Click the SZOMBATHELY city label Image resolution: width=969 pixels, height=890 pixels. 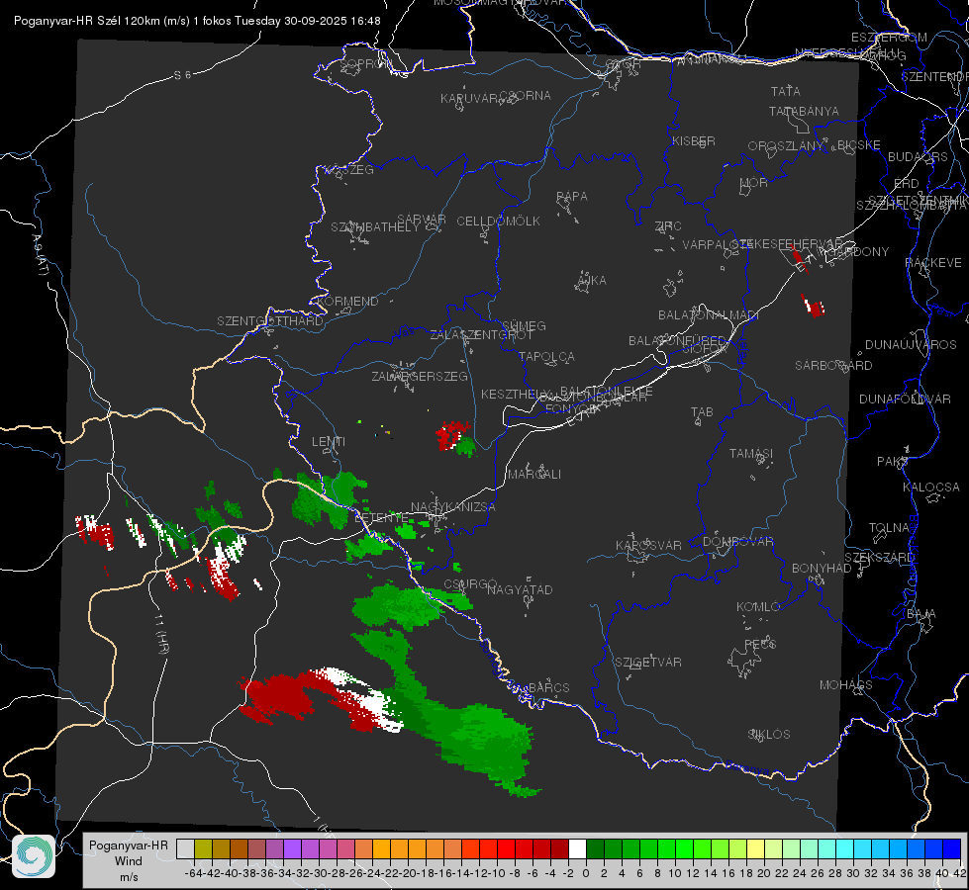coord(375,227)
